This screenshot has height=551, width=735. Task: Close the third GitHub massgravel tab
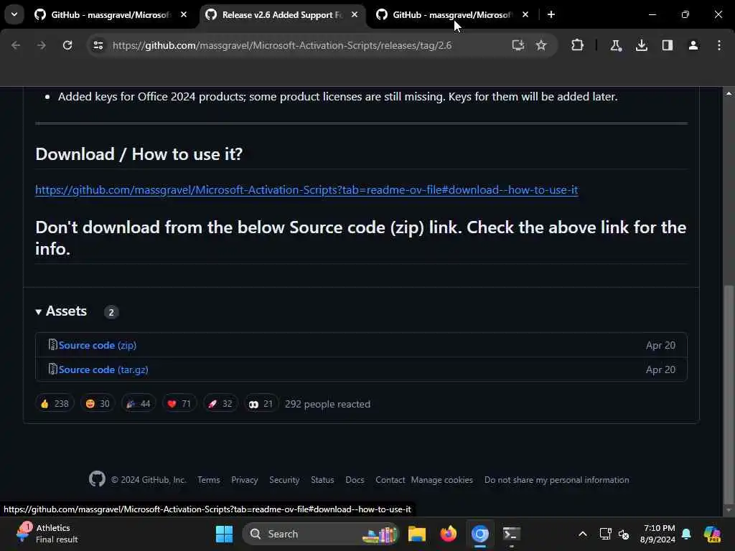pyautogui.click(x=525, y=15)
